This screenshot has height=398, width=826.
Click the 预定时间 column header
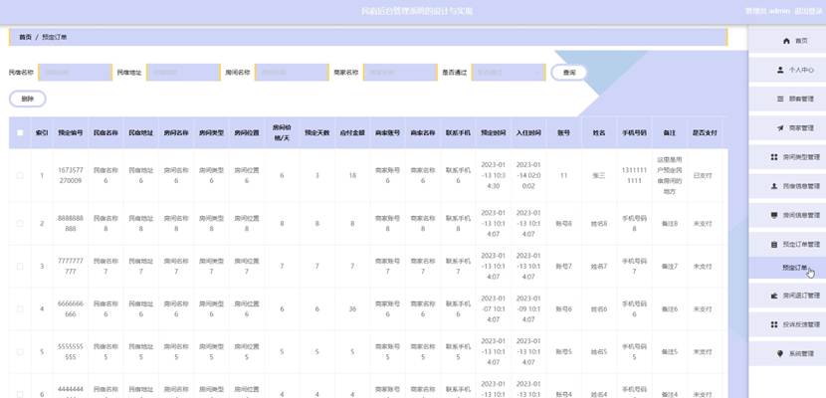(494, 133)
